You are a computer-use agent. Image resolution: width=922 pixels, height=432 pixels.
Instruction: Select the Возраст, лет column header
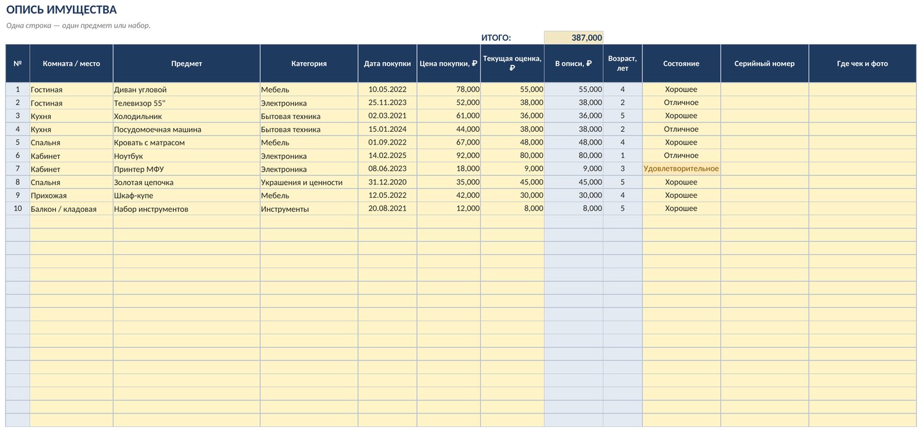coord(622,63)
